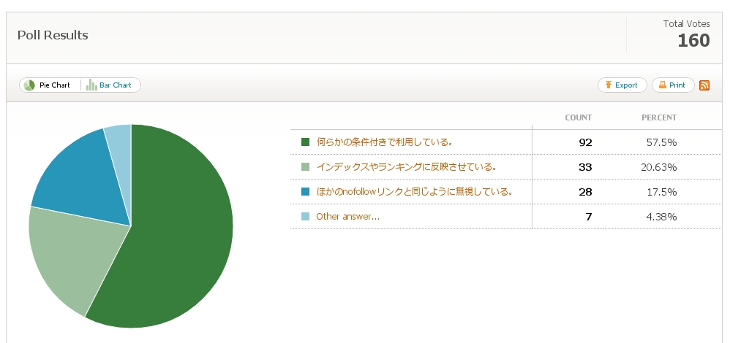Click the Print button
730x343 pixels.
673,85
